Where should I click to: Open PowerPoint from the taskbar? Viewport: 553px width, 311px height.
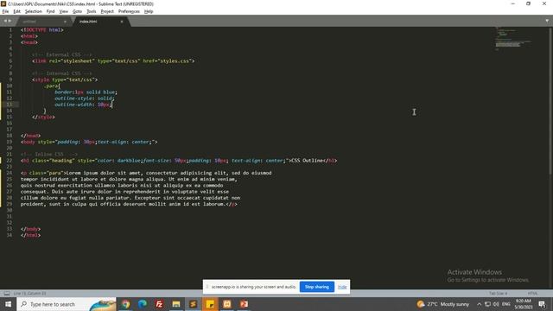[x=244, y=304]
